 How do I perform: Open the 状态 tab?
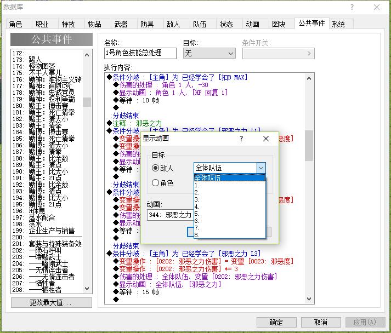pos(226,24)
